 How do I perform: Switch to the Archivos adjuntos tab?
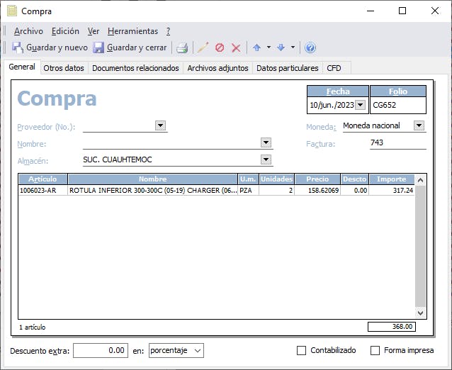click(217, 68)
